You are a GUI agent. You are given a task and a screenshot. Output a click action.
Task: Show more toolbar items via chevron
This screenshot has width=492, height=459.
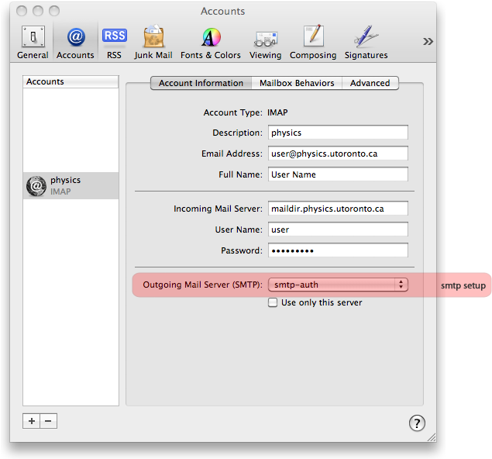(x=428, y=41)
